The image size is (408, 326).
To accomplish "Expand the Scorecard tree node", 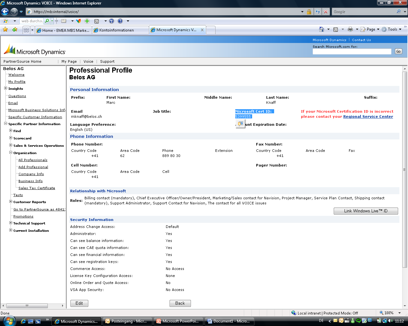I will click(11, 138).
